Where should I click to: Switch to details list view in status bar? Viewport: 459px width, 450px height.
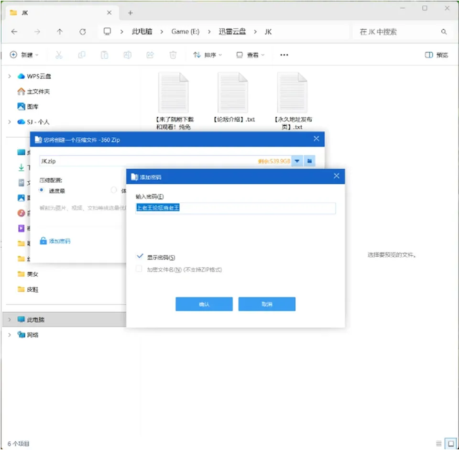tap(438, 444)
